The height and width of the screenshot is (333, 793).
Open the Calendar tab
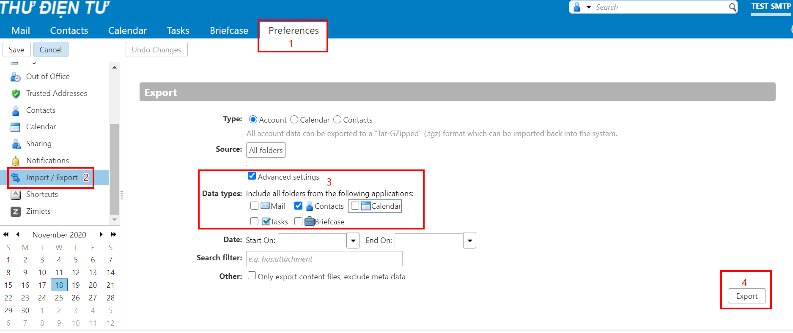(127, 30)
